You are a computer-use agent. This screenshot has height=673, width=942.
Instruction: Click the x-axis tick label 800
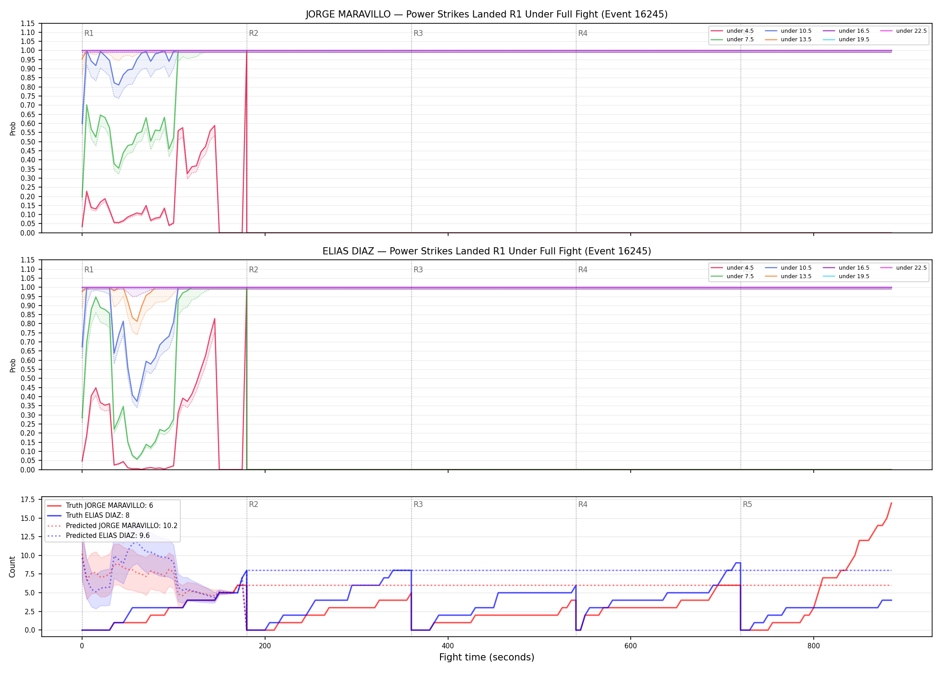[813, 646]
